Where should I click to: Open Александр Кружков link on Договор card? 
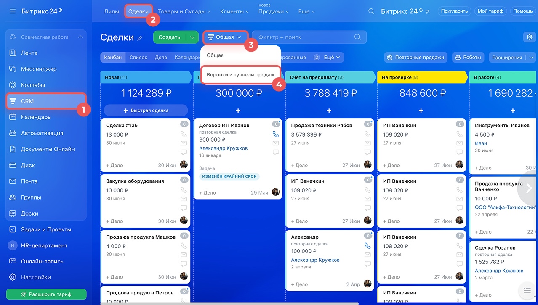point(223,148)
